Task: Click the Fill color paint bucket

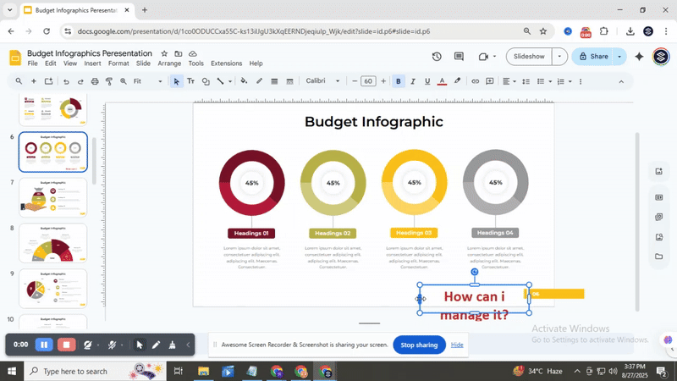Action: (244, 81)
